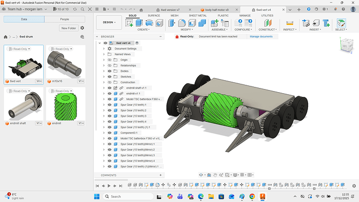359x202 pixels.
Task: Expand Model TSC battenbox F360 first entry
Action: click(x=104, y=99)
